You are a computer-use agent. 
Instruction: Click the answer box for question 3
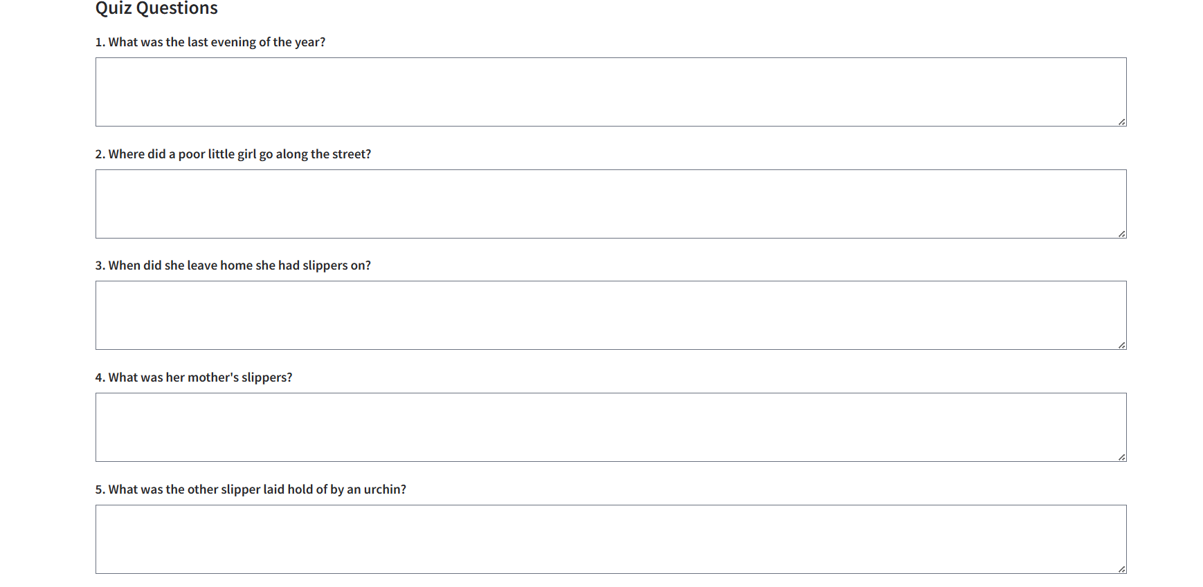(x=609, y=315)
